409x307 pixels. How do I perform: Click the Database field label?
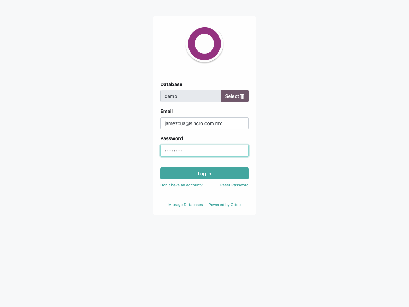(171, 84)
